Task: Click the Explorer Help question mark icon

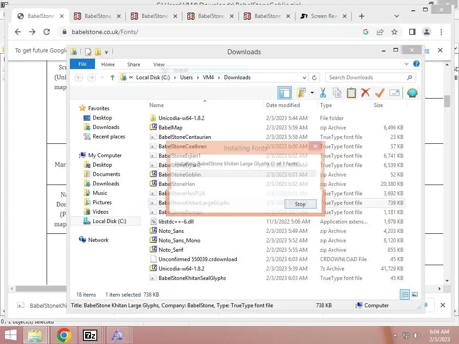Action: 416,64
